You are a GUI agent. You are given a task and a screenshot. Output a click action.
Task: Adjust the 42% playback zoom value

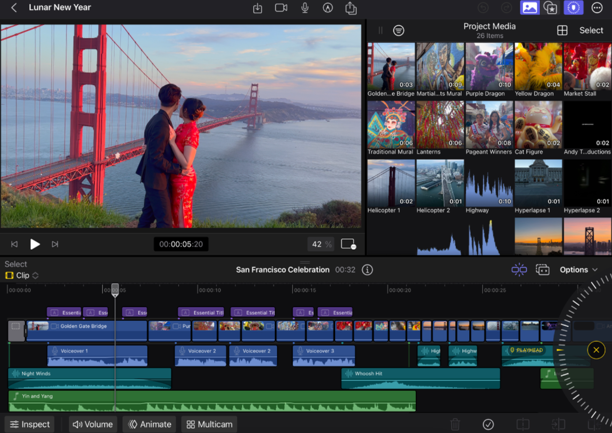point(321,244)
